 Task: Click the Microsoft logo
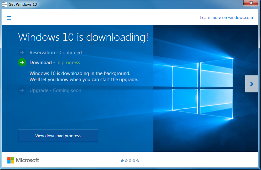point(23,160)
